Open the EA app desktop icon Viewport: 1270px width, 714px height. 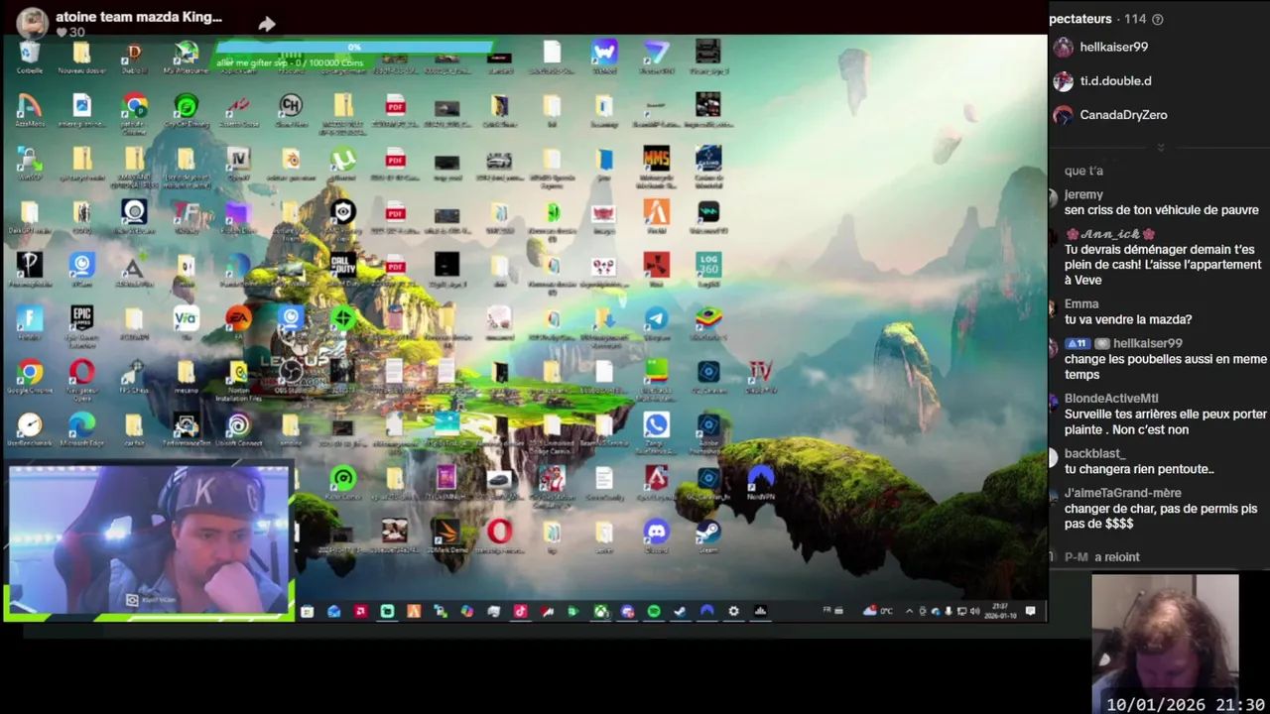click(238, 320)
